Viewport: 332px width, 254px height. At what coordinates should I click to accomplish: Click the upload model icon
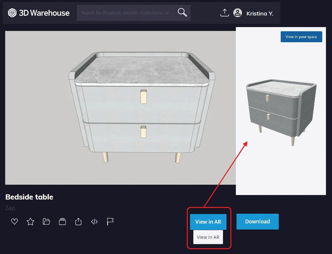[x=225, y=13]
